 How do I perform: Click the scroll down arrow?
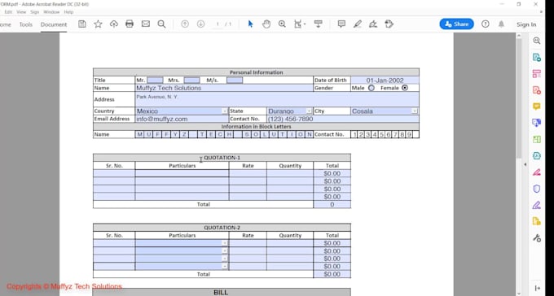(x=519, y=293)
